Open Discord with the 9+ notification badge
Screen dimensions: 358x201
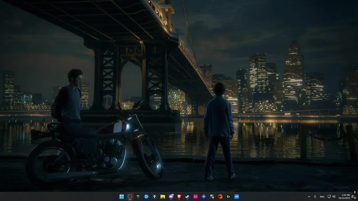171,197
